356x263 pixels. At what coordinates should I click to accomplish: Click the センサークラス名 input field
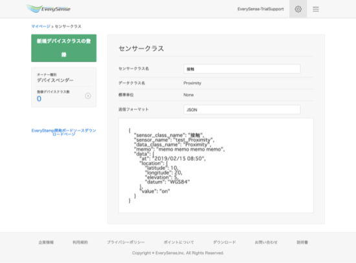coord(242,69)
